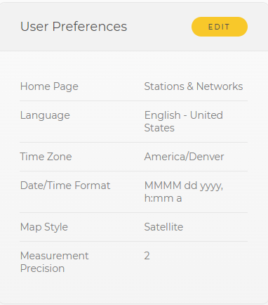Screen dimensions: 268x305
Task: Click the yellow EDIT button
Action: pos(220,27)
